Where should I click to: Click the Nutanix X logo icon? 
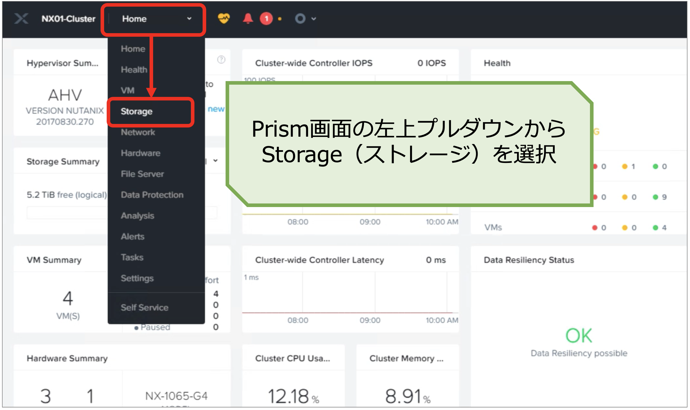21,19
